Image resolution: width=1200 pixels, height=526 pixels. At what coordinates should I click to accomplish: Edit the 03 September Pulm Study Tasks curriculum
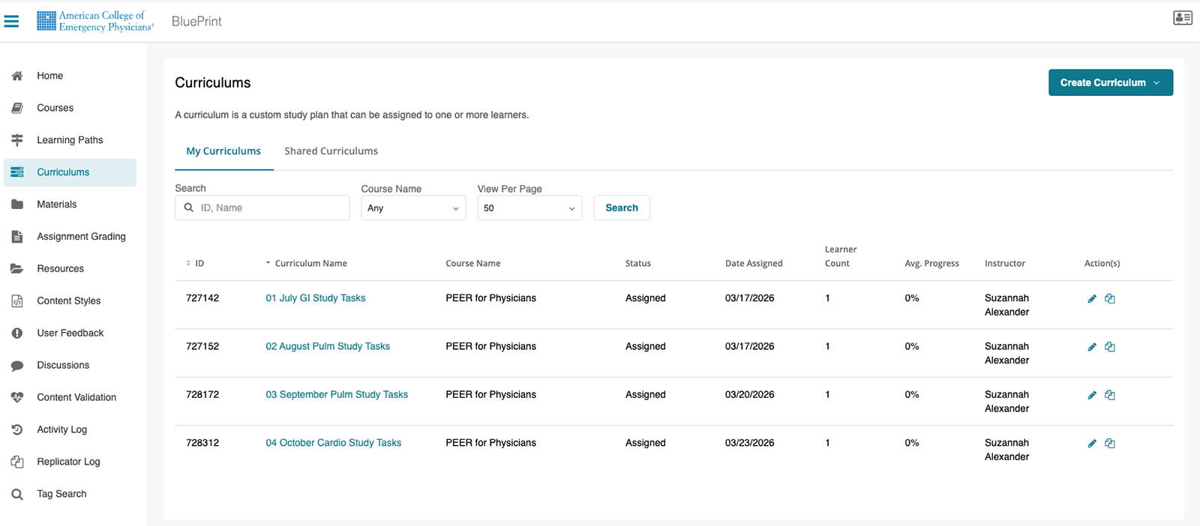pyautogui.click(x=1092, y=396)
